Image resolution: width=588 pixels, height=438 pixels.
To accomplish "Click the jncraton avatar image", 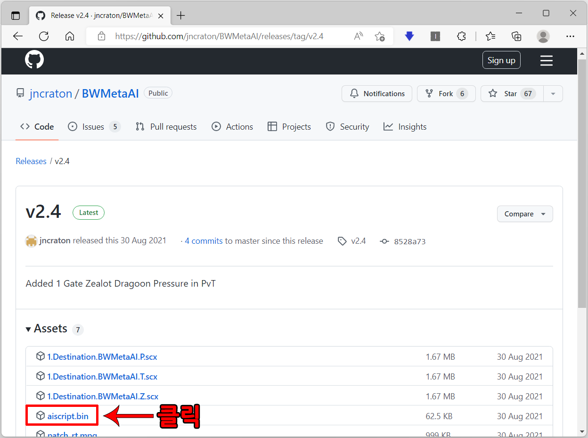I will 31,241.
